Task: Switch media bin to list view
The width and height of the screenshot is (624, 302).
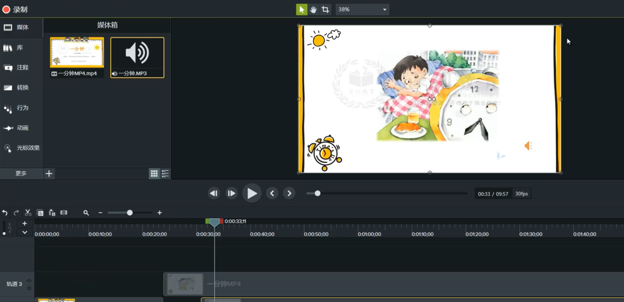Action: pos(166,173)
